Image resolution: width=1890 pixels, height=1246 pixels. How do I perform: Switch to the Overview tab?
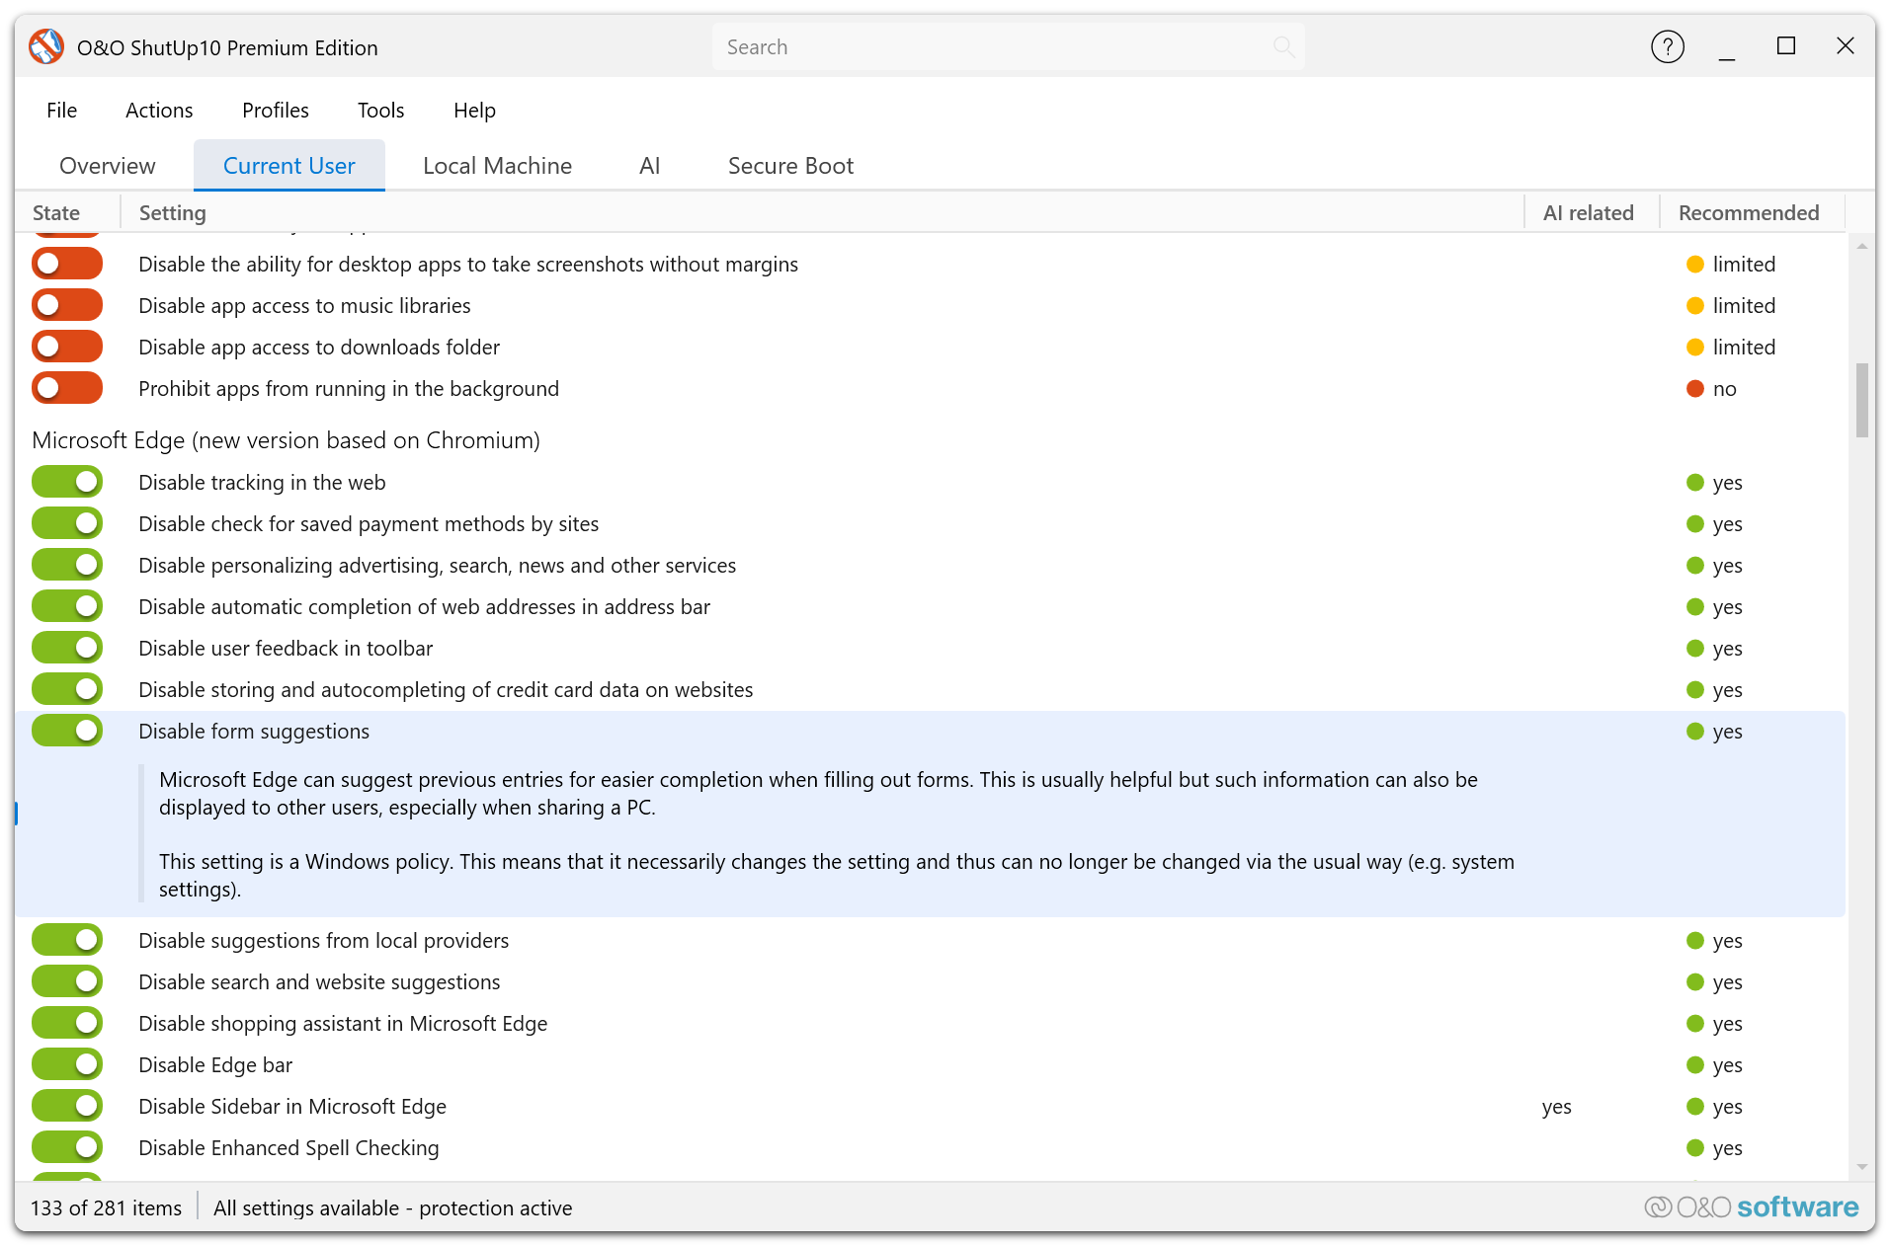pos(108,166)
